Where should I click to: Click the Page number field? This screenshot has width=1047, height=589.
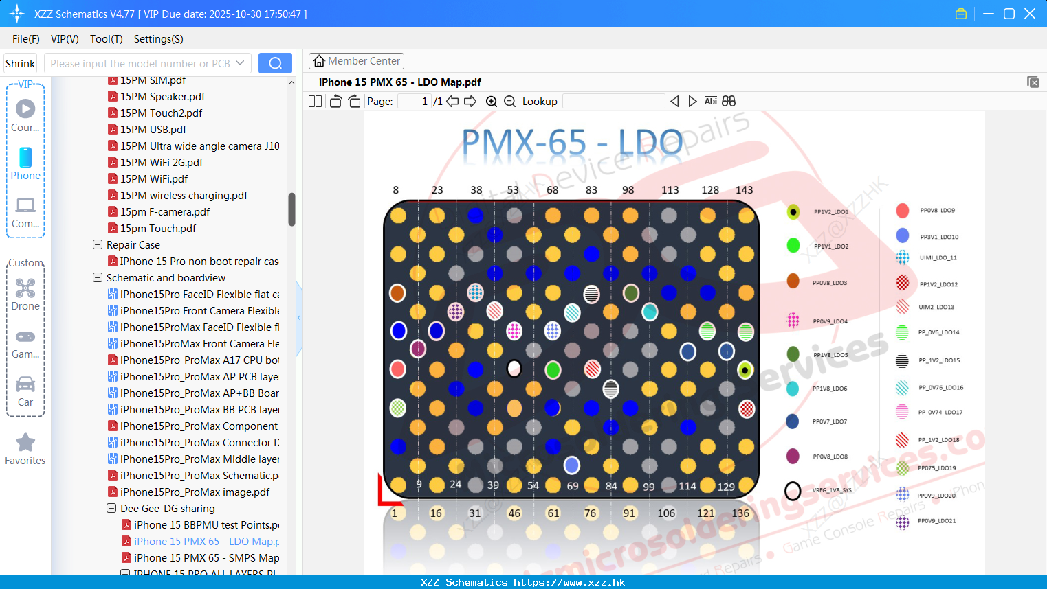tap(415, 101)
